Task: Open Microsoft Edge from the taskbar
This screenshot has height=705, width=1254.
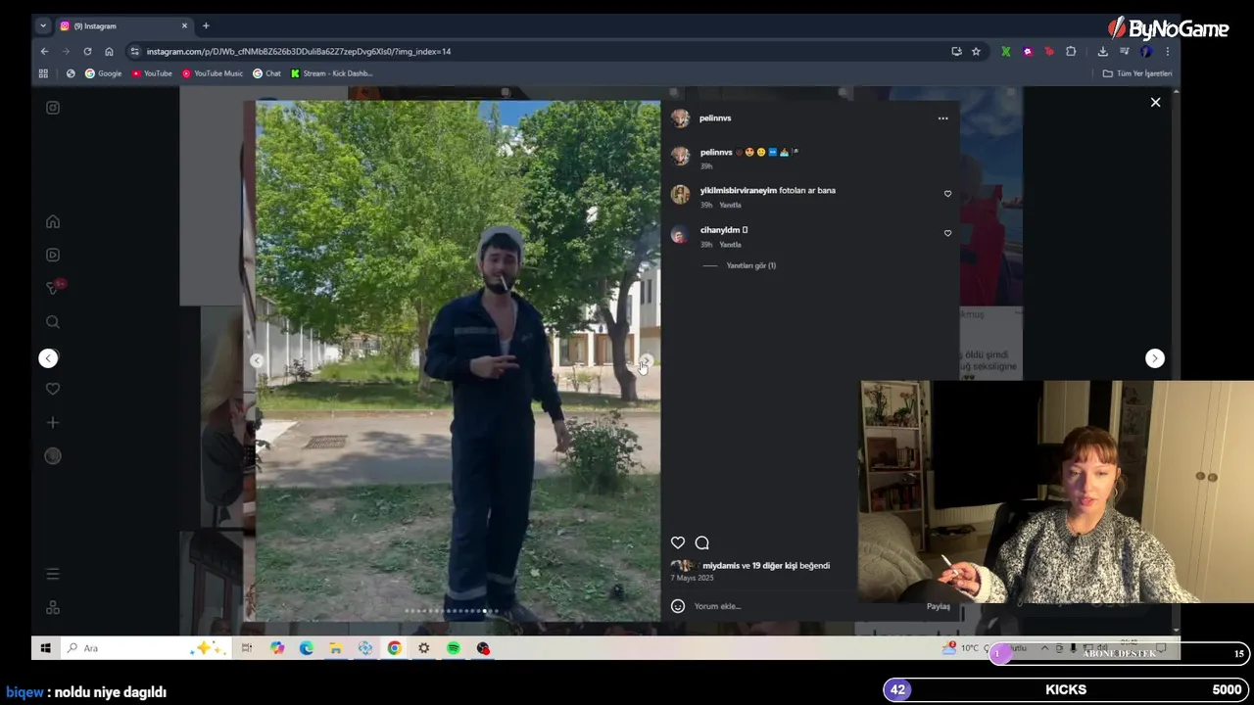Action: 307,648
